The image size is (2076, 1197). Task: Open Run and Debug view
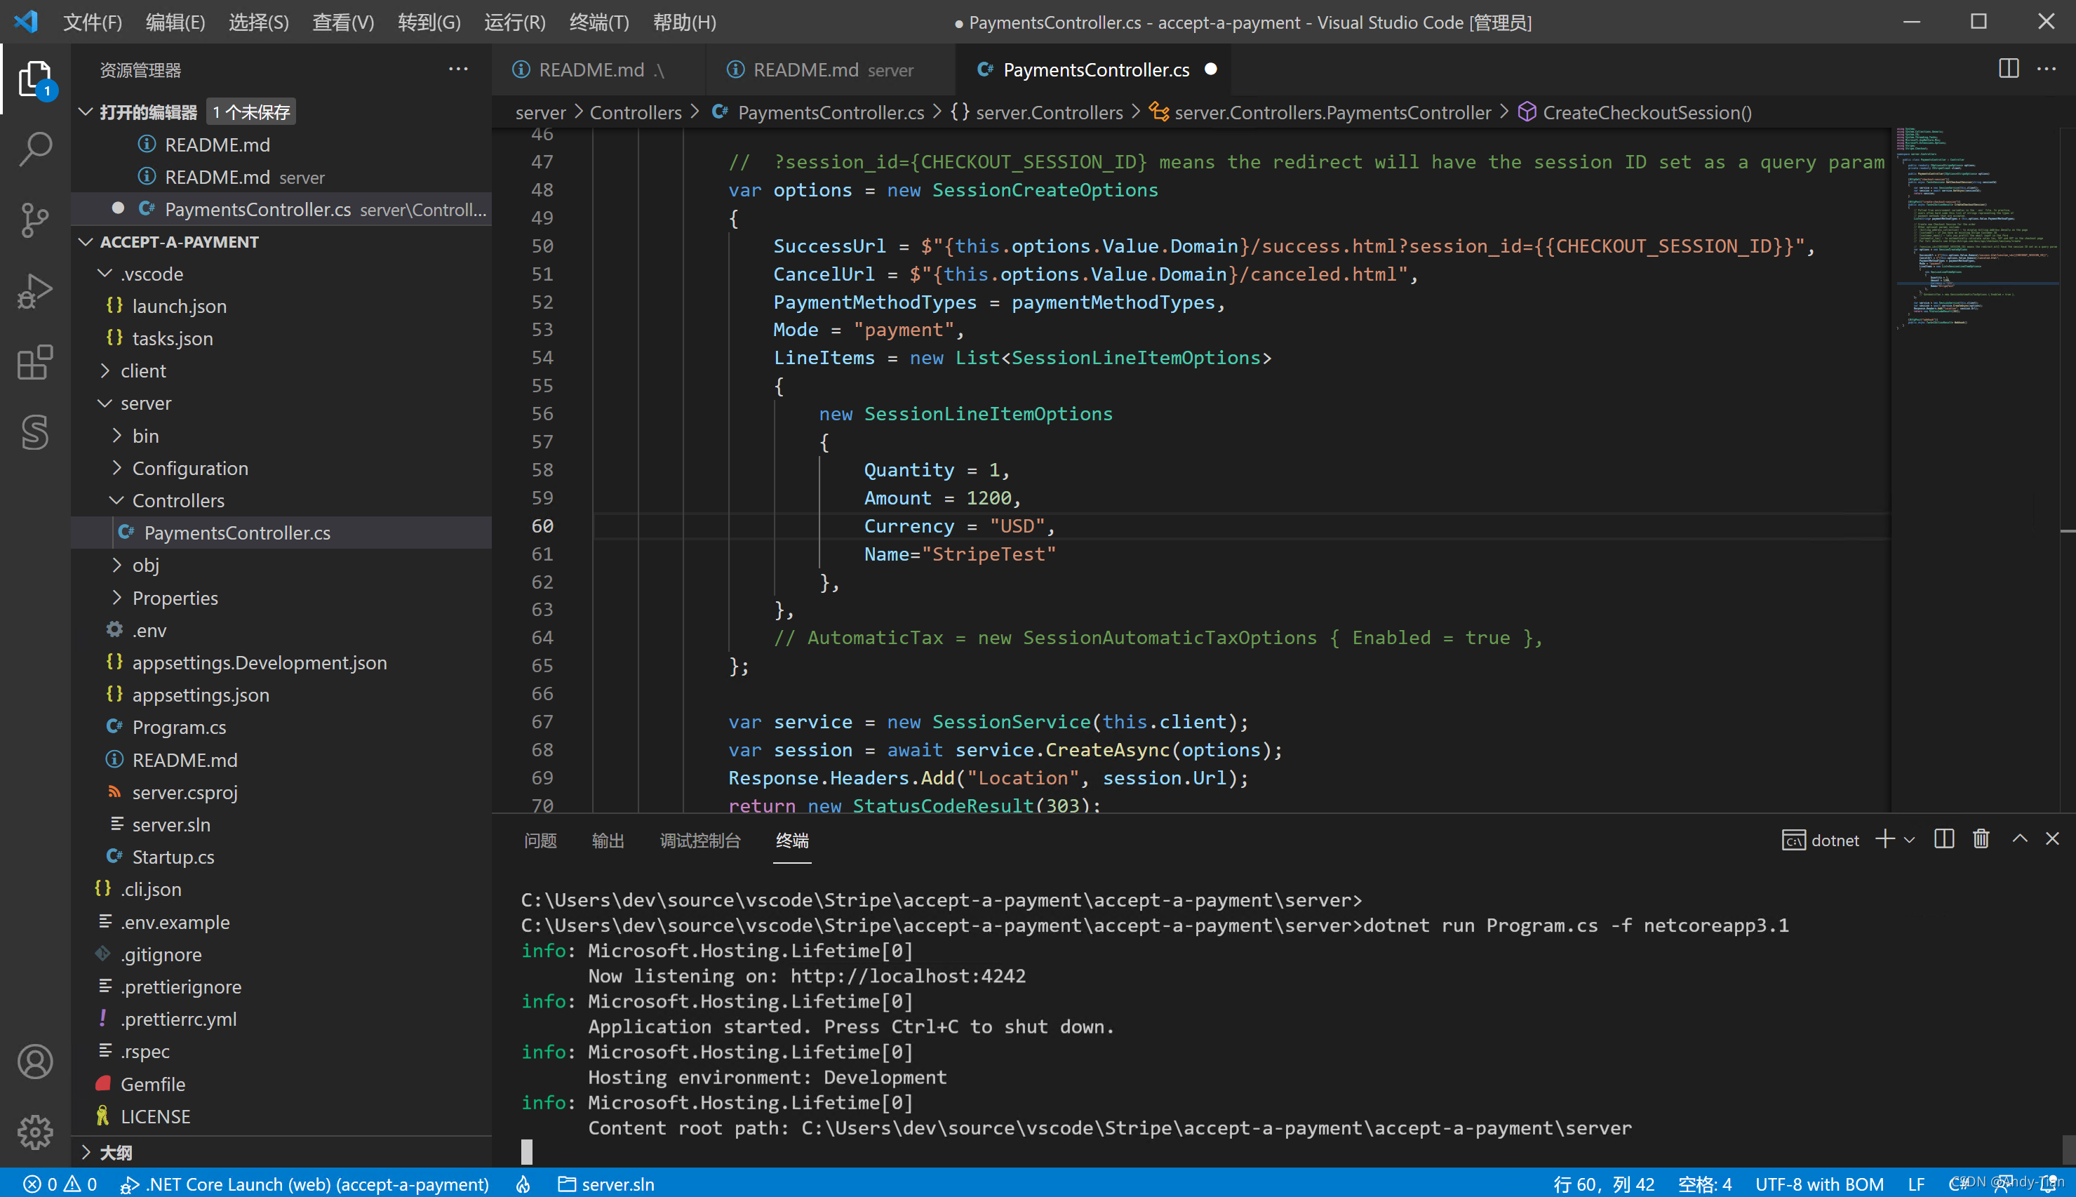[35, 291]
